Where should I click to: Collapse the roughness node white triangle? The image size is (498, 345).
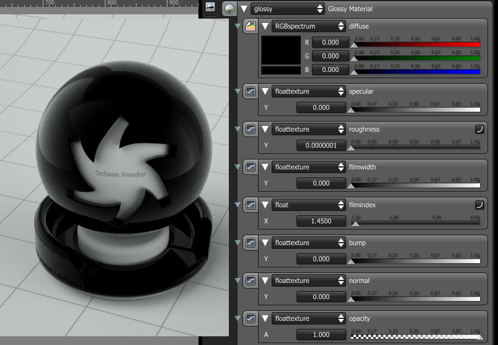pos(265,129)
